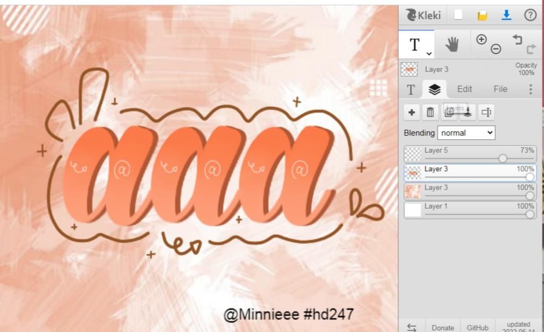The height and width of the screenshot is (332, 544).
Task: Adjust the Layer 5 opacity slider handle
Action: tap(503, 158)
